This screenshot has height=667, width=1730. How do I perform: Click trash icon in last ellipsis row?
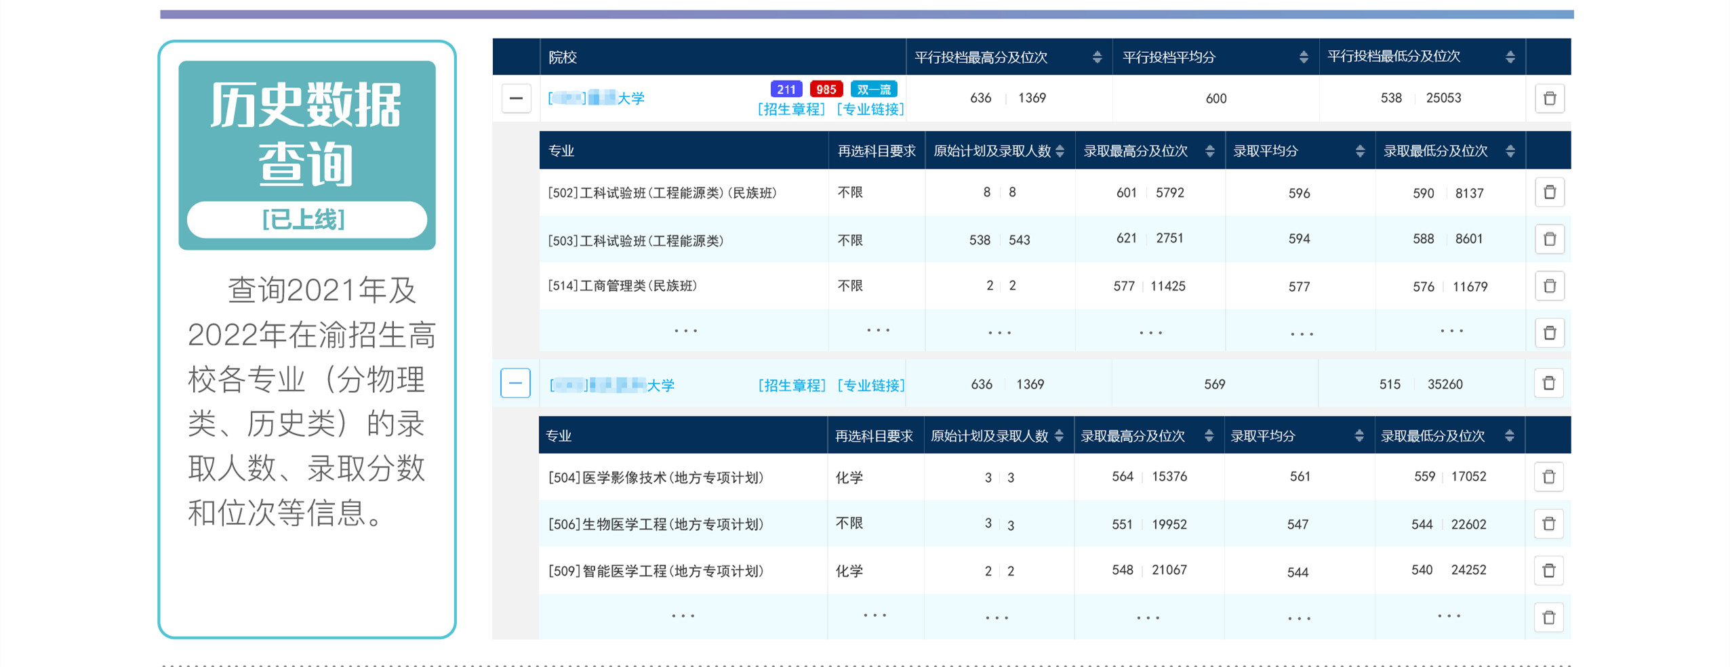coord(1548,617)
